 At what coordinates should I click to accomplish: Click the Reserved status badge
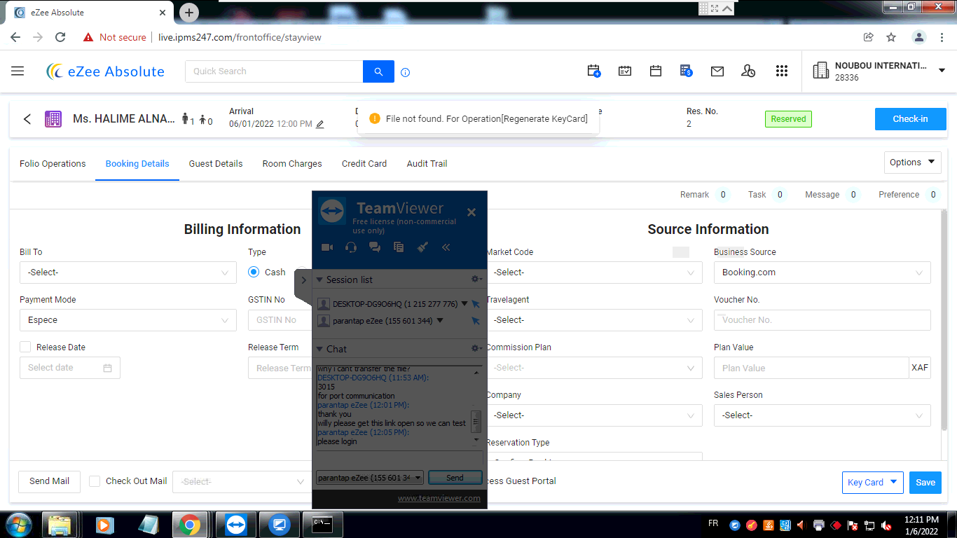tap(788, 119)
